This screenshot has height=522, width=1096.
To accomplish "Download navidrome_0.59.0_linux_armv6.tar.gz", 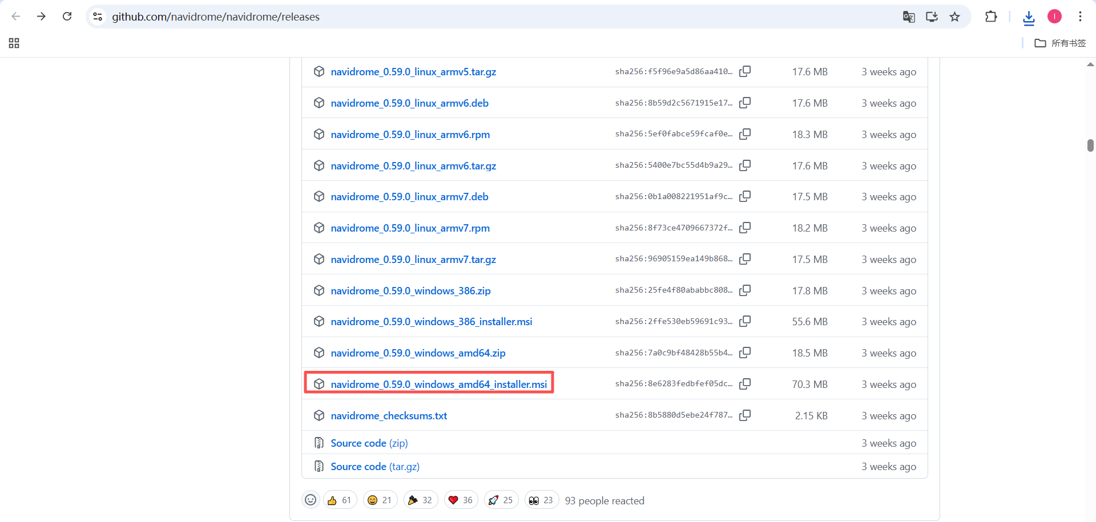I will tap(413, 166).
